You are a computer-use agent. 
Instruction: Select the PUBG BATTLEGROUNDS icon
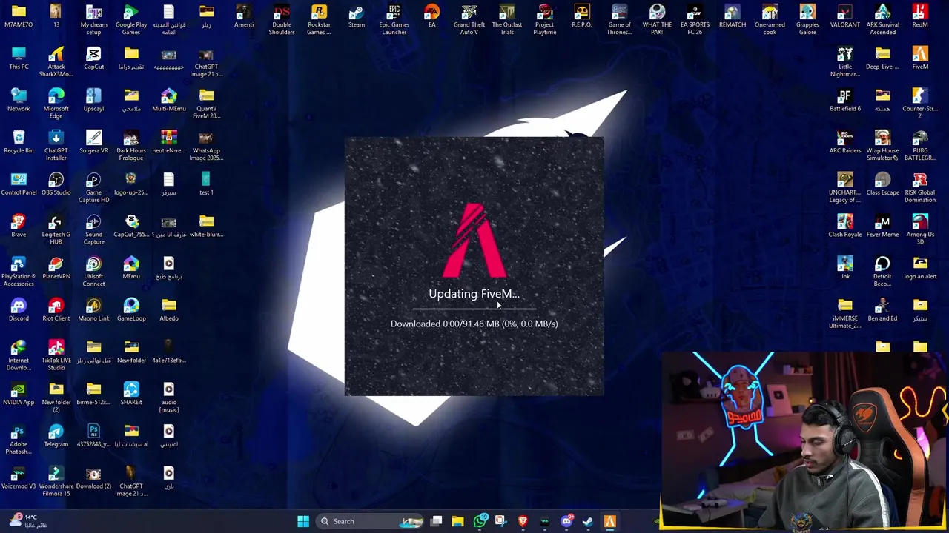click(x=920, y=145)
